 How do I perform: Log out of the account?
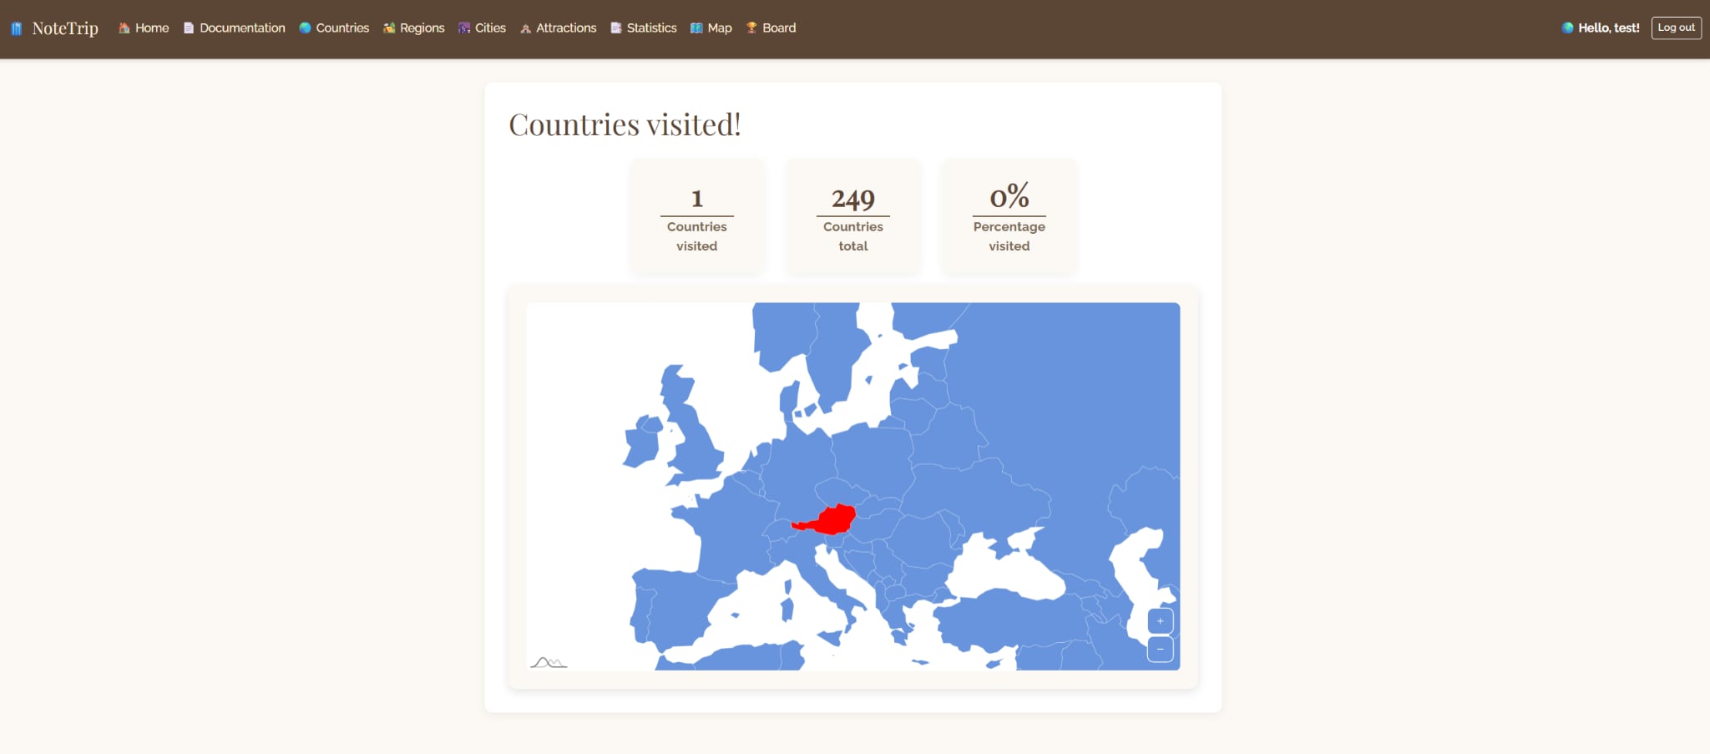pyautogui.click(x=1676, y=28)
